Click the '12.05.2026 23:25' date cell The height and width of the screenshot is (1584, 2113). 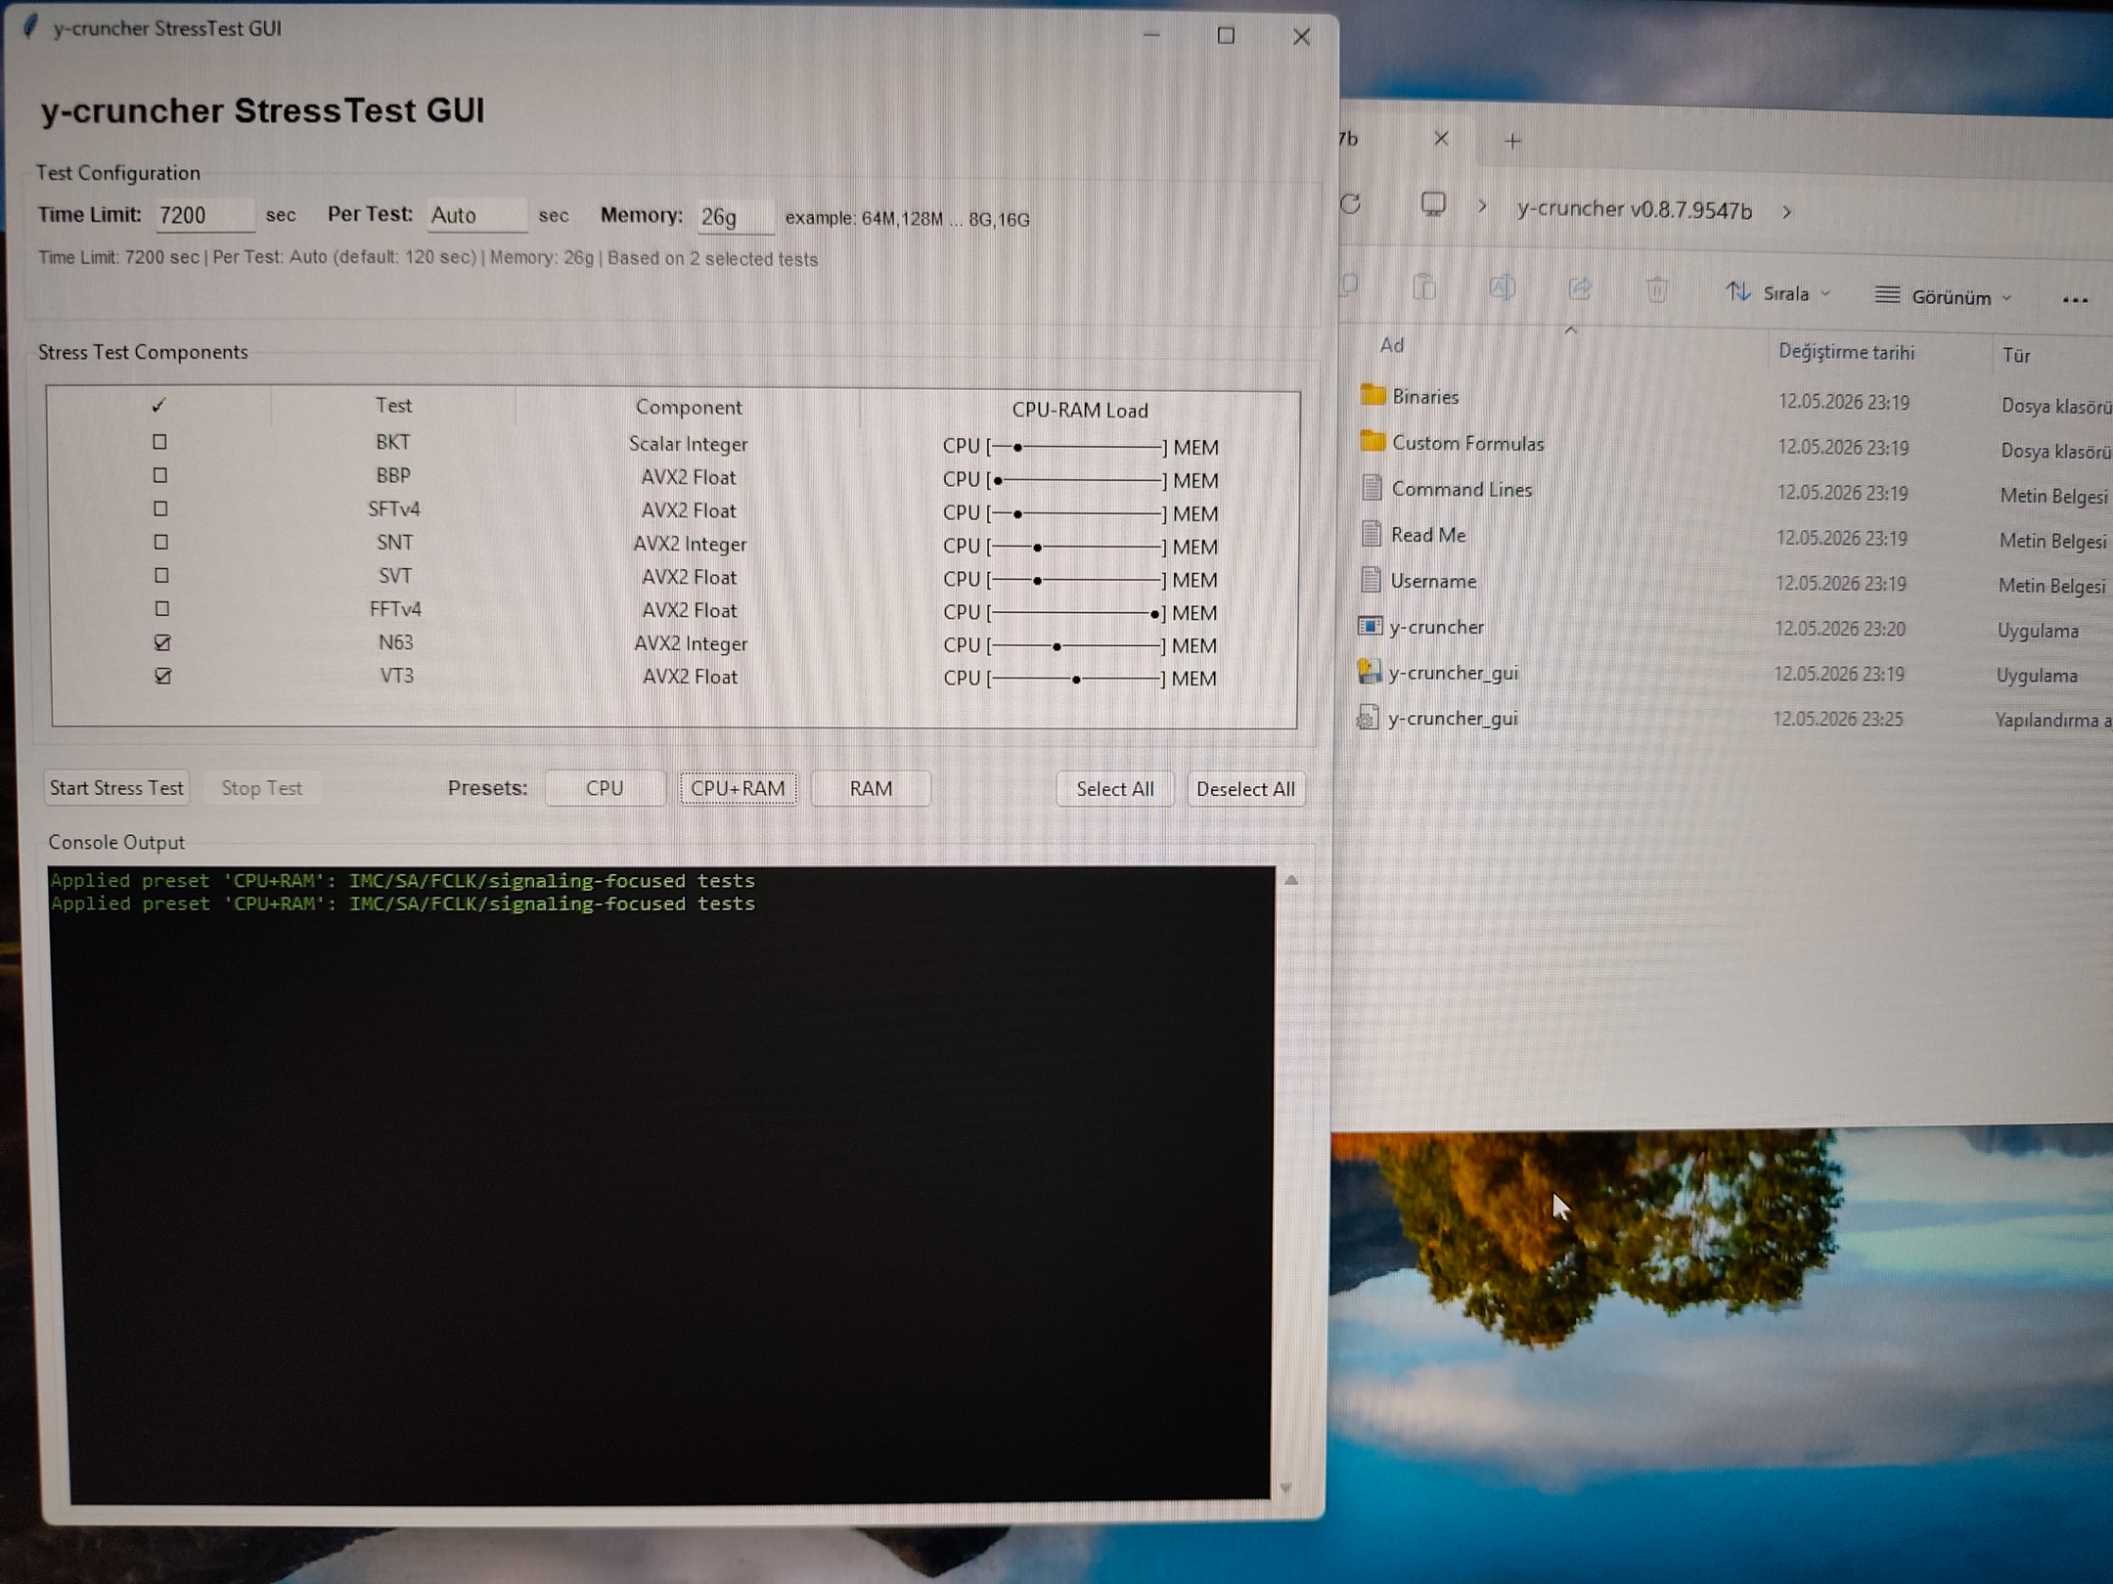coord(1838,719)
